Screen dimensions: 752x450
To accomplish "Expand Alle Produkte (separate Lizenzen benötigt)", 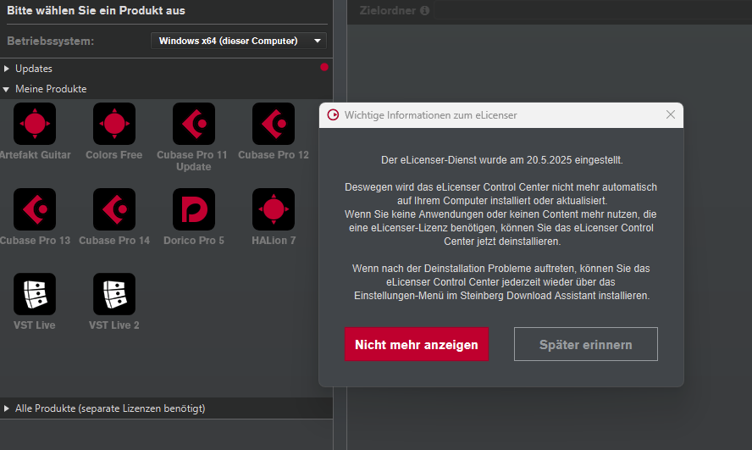I will click(166, 408).
